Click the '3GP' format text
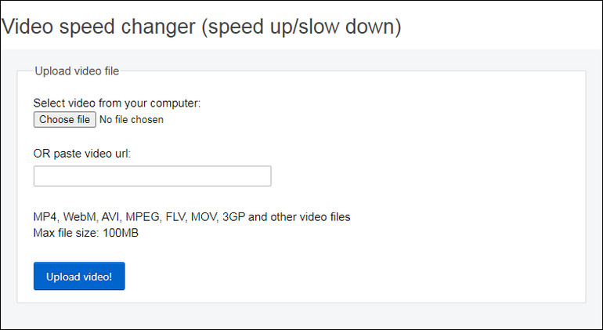Viewport: 603px width, 330px height. 233,217
